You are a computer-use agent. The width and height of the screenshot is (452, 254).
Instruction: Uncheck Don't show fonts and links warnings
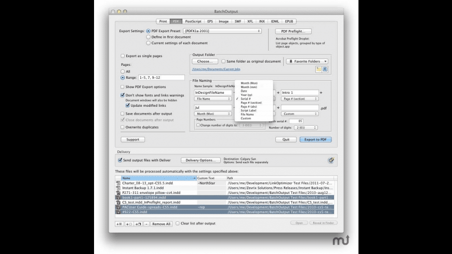click(123, 95)
